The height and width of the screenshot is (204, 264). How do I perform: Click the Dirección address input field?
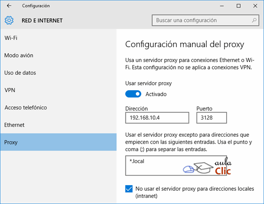pos(157,118)
